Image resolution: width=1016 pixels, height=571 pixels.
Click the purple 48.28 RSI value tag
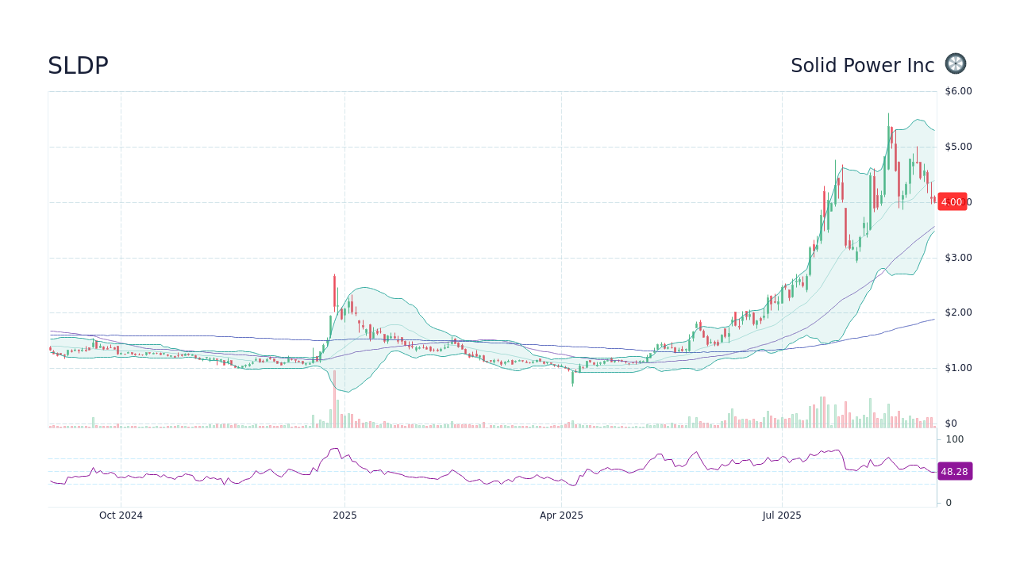(954, 471)
